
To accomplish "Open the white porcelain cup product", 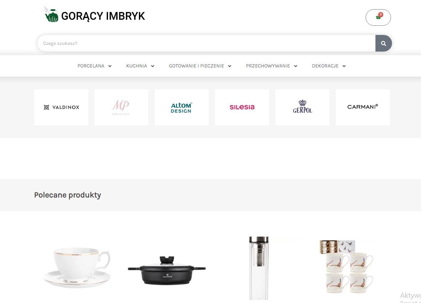I will click(x=77, y=267).
